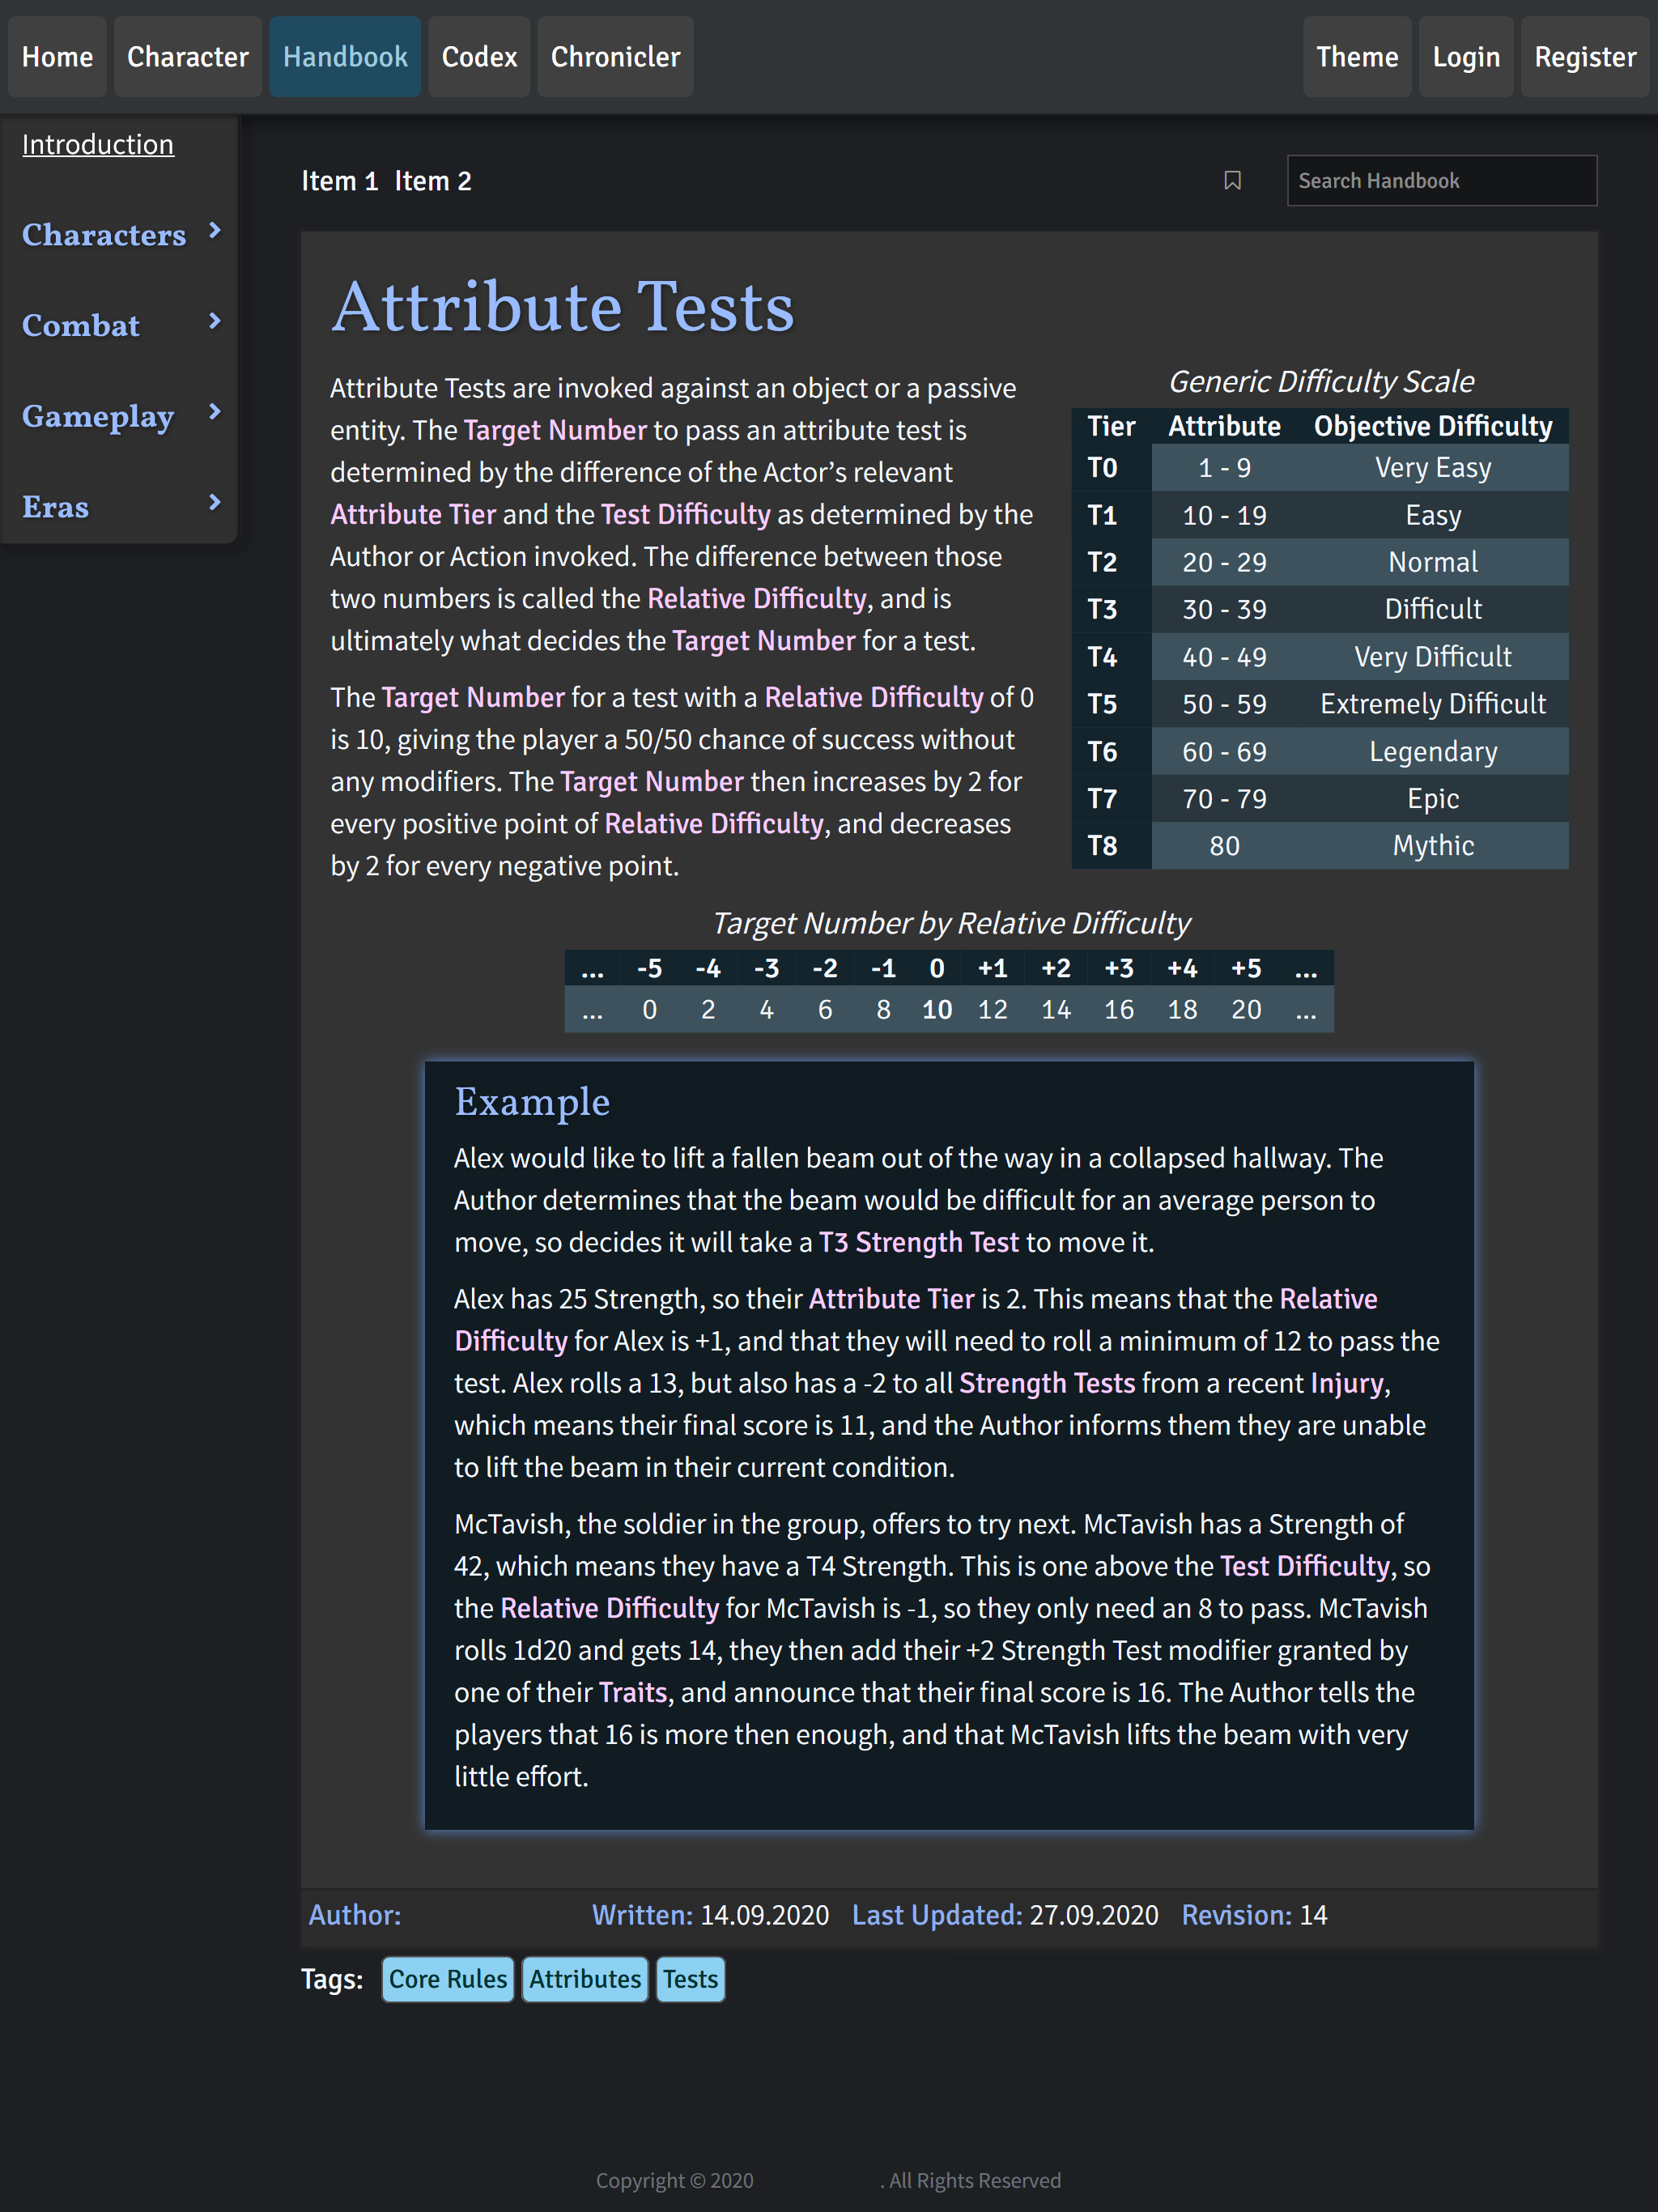
Task: Select the Core Rules tag
Action: pyautogui.click(x=448, y=1979)
